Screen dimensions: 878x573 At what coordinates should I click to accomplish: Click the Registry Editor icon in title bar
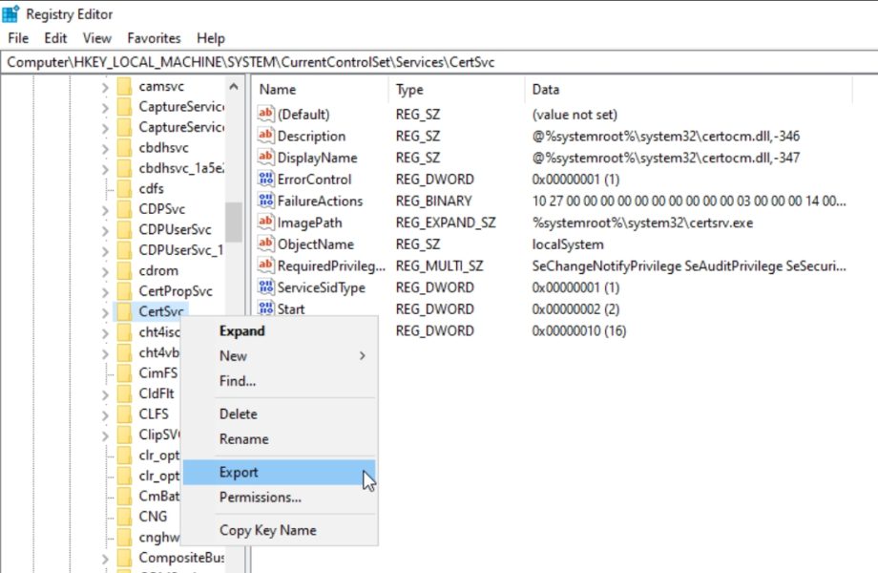click(10, 13)
